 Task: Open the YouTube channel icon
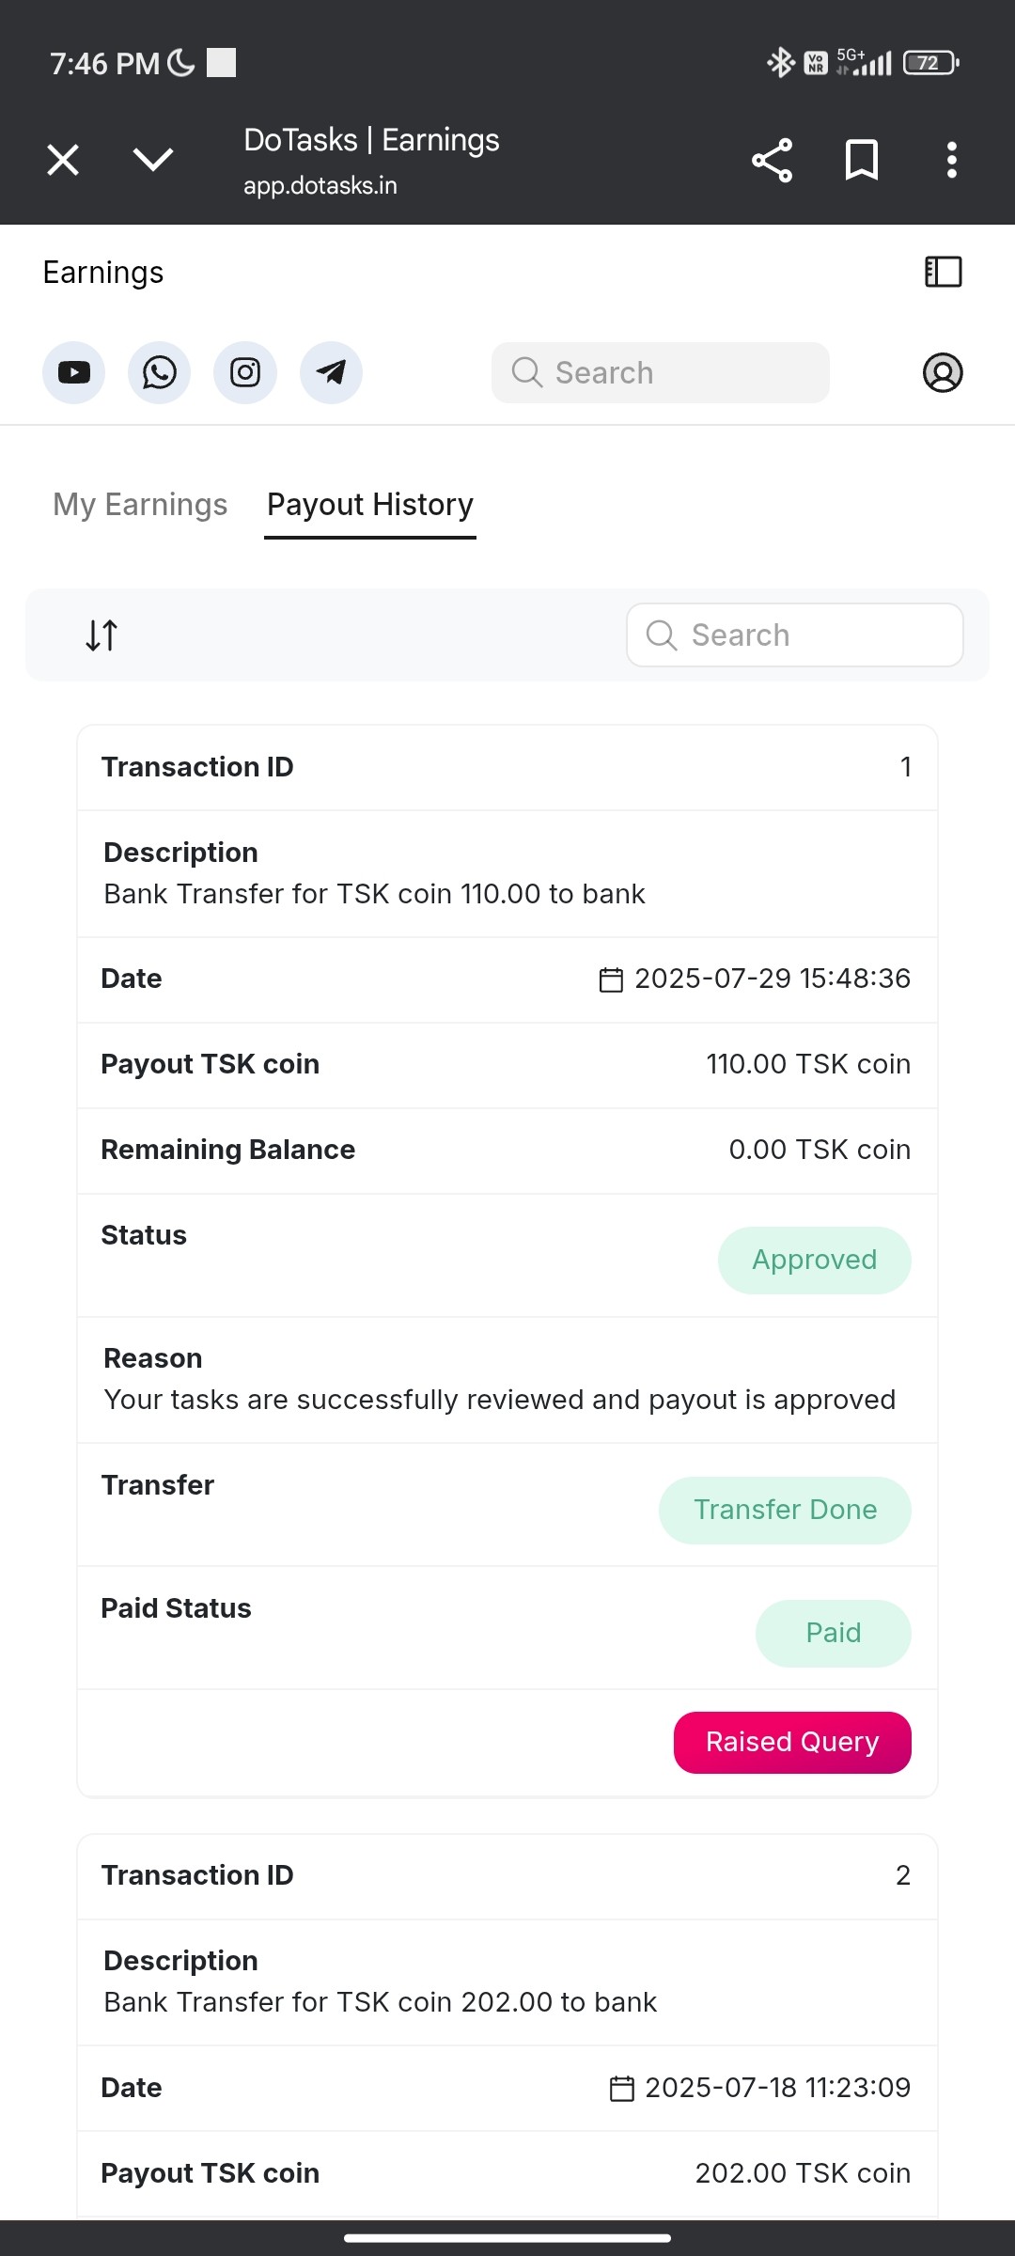pos(73,372)
